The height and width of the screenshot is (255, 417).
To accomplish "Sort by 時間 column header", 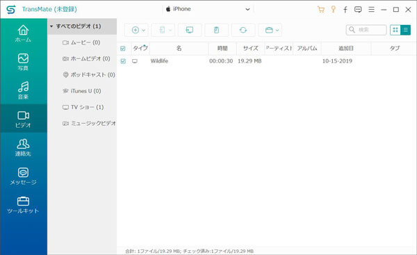I will 222,49.
